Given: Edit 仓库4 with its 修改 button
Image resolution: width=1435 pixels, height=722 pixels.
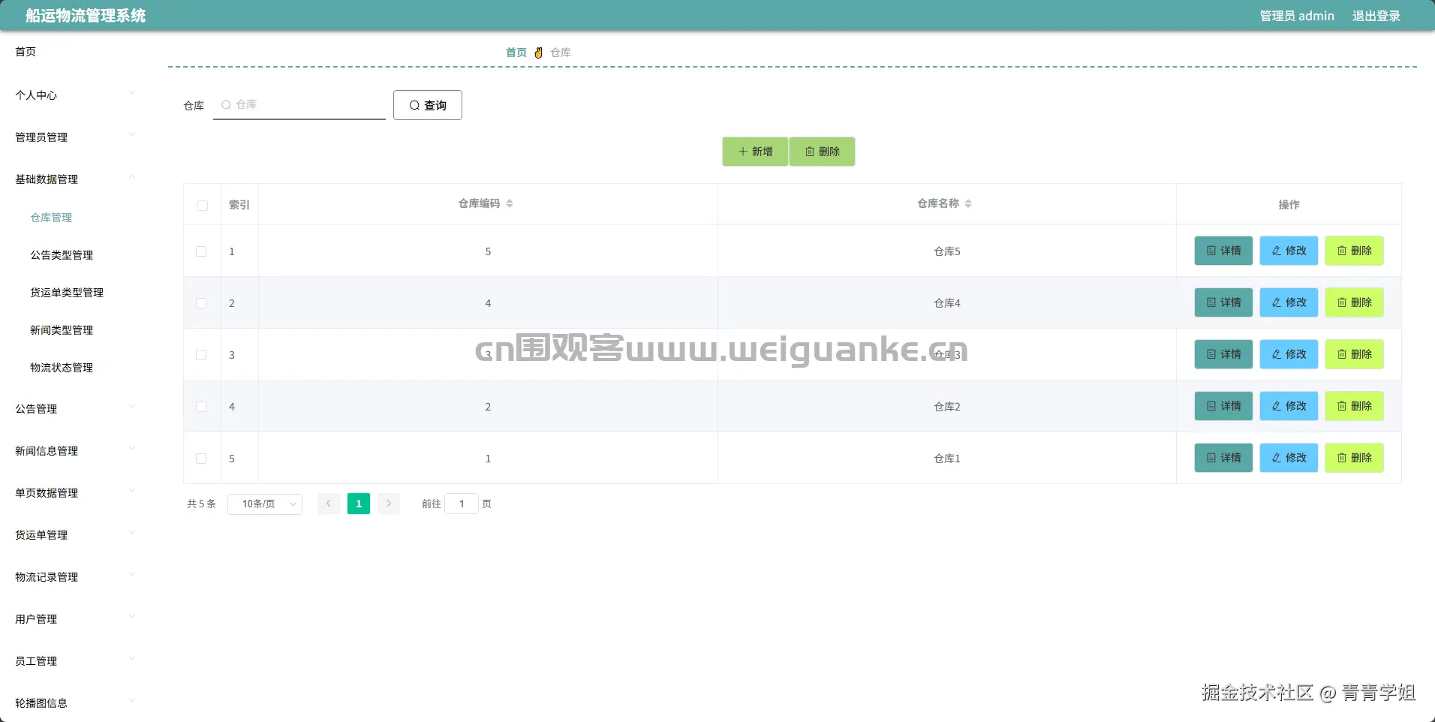Looking at the screenshot, I should point(1289,302).
